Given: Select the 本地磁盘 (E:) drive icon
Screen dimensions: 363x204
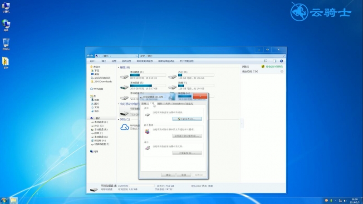Looking at the screenshot, I should pos(124,87).
